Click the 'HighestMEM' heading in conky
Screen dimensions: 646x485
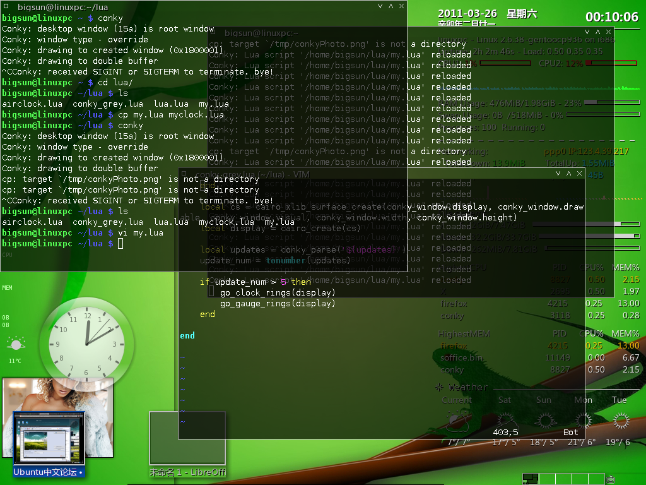tap(464, 333)
